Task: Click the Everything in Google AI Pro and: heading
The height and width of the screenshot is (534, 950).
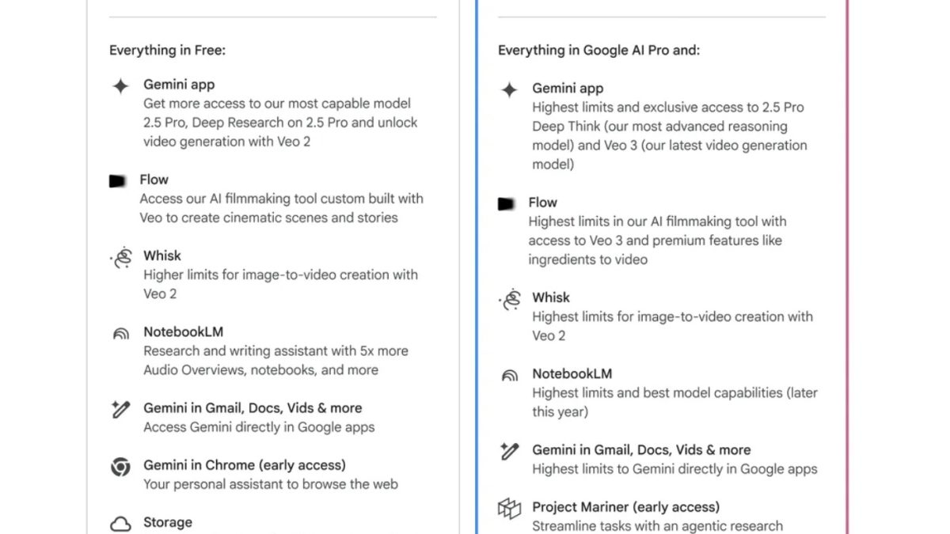Action: point(598,51)
